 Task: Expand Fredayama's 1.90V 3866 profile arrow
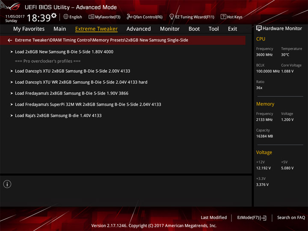click(x=12, y=93)
